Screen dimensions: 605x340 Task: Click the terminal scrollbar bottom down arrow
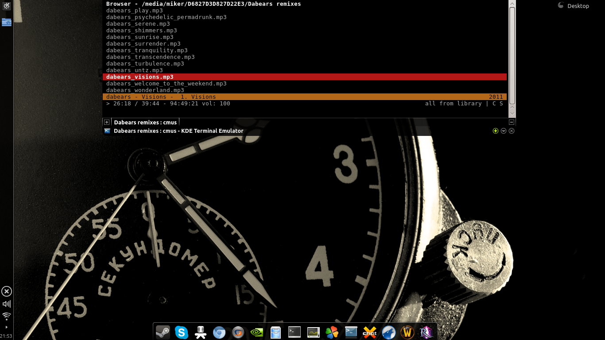point(512,114)
